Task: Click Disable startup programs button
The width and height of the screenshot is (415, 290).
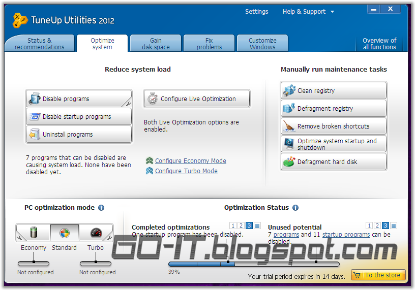Action: point(79,116)
